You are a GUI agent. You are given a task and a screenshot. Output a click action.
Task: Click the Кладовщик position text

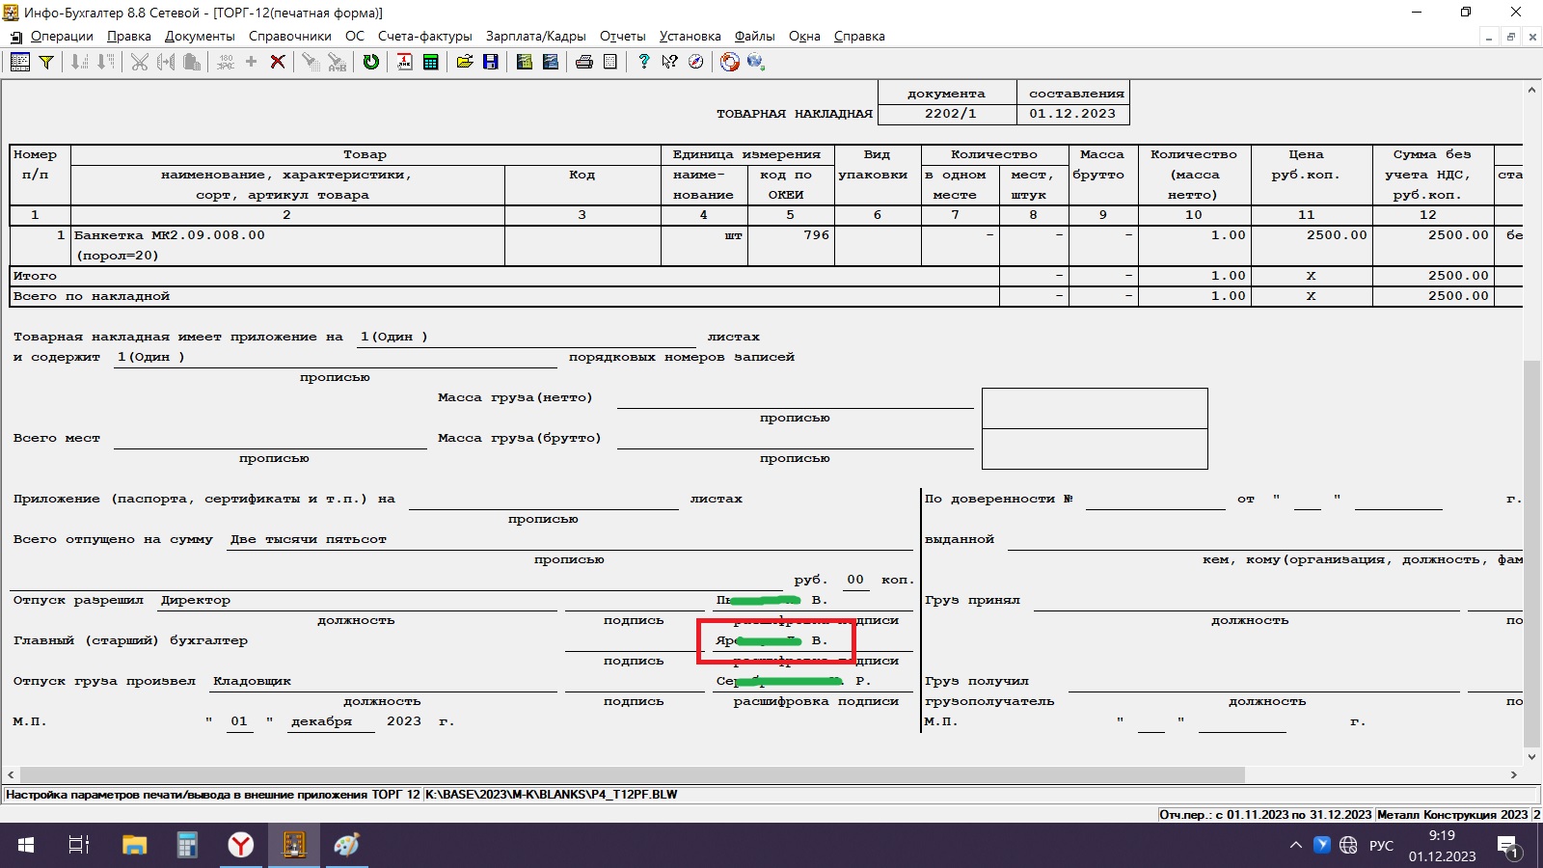pos(252,682)
